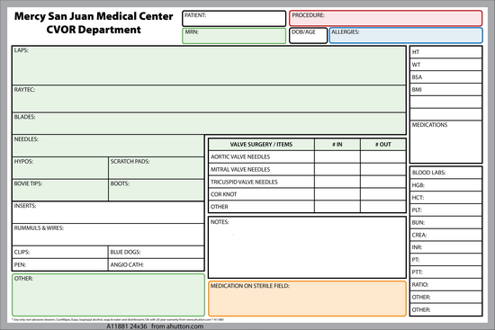
Task: Select the SCRATCH PADS box
Action: pos(156,167)
